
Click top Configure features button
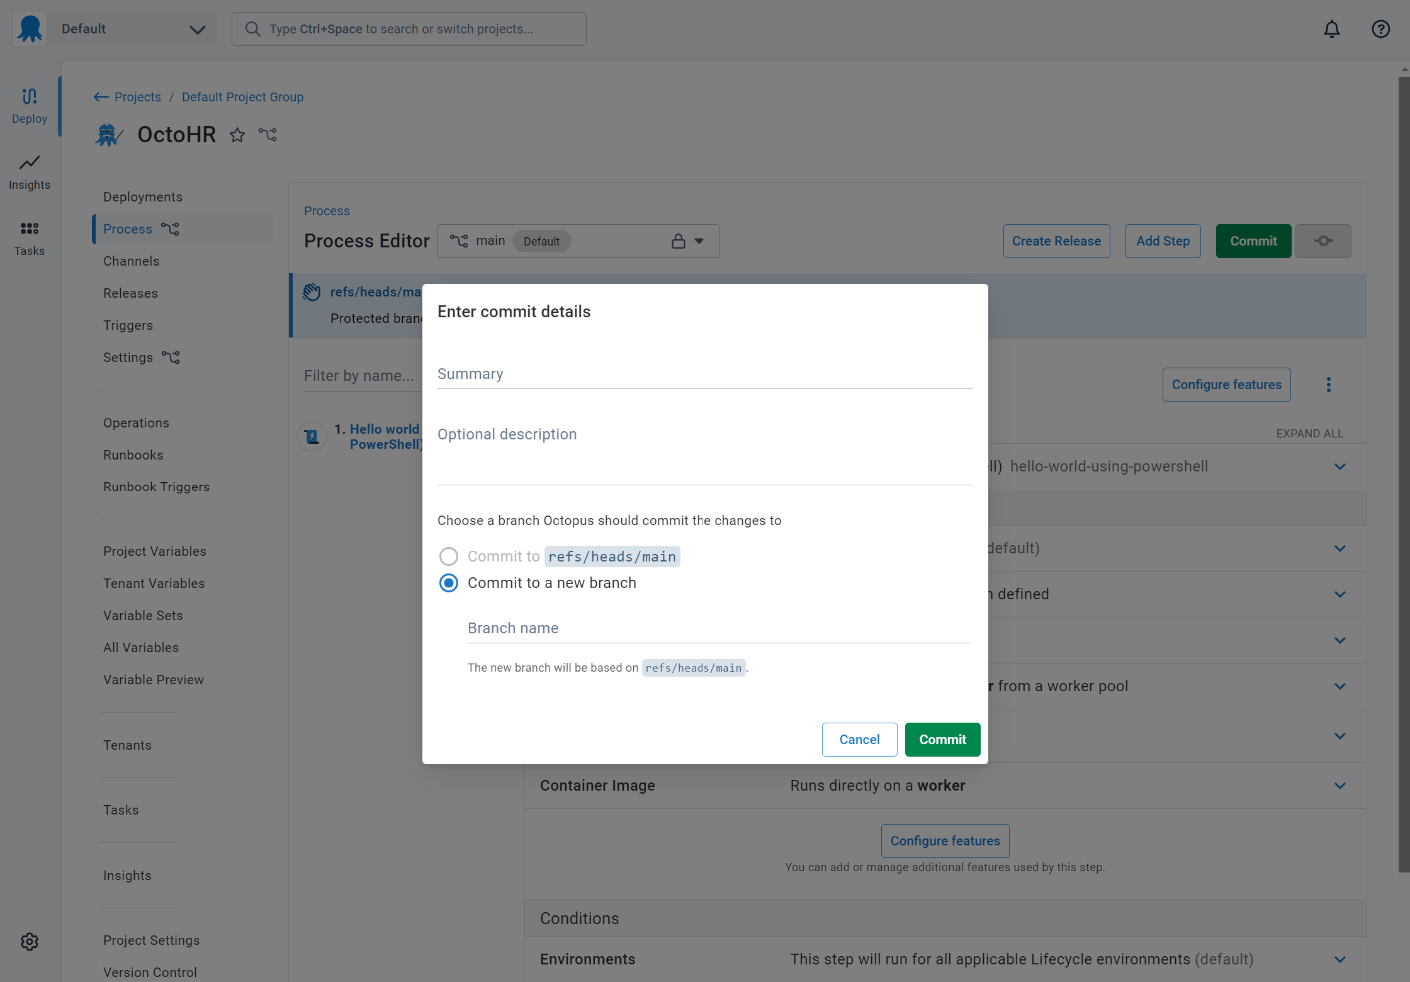[1226, 385]
